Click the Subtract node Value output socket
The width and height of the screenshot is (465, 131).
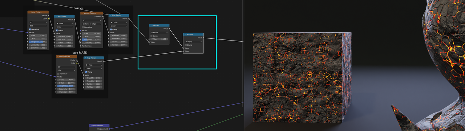click(170, 29)
